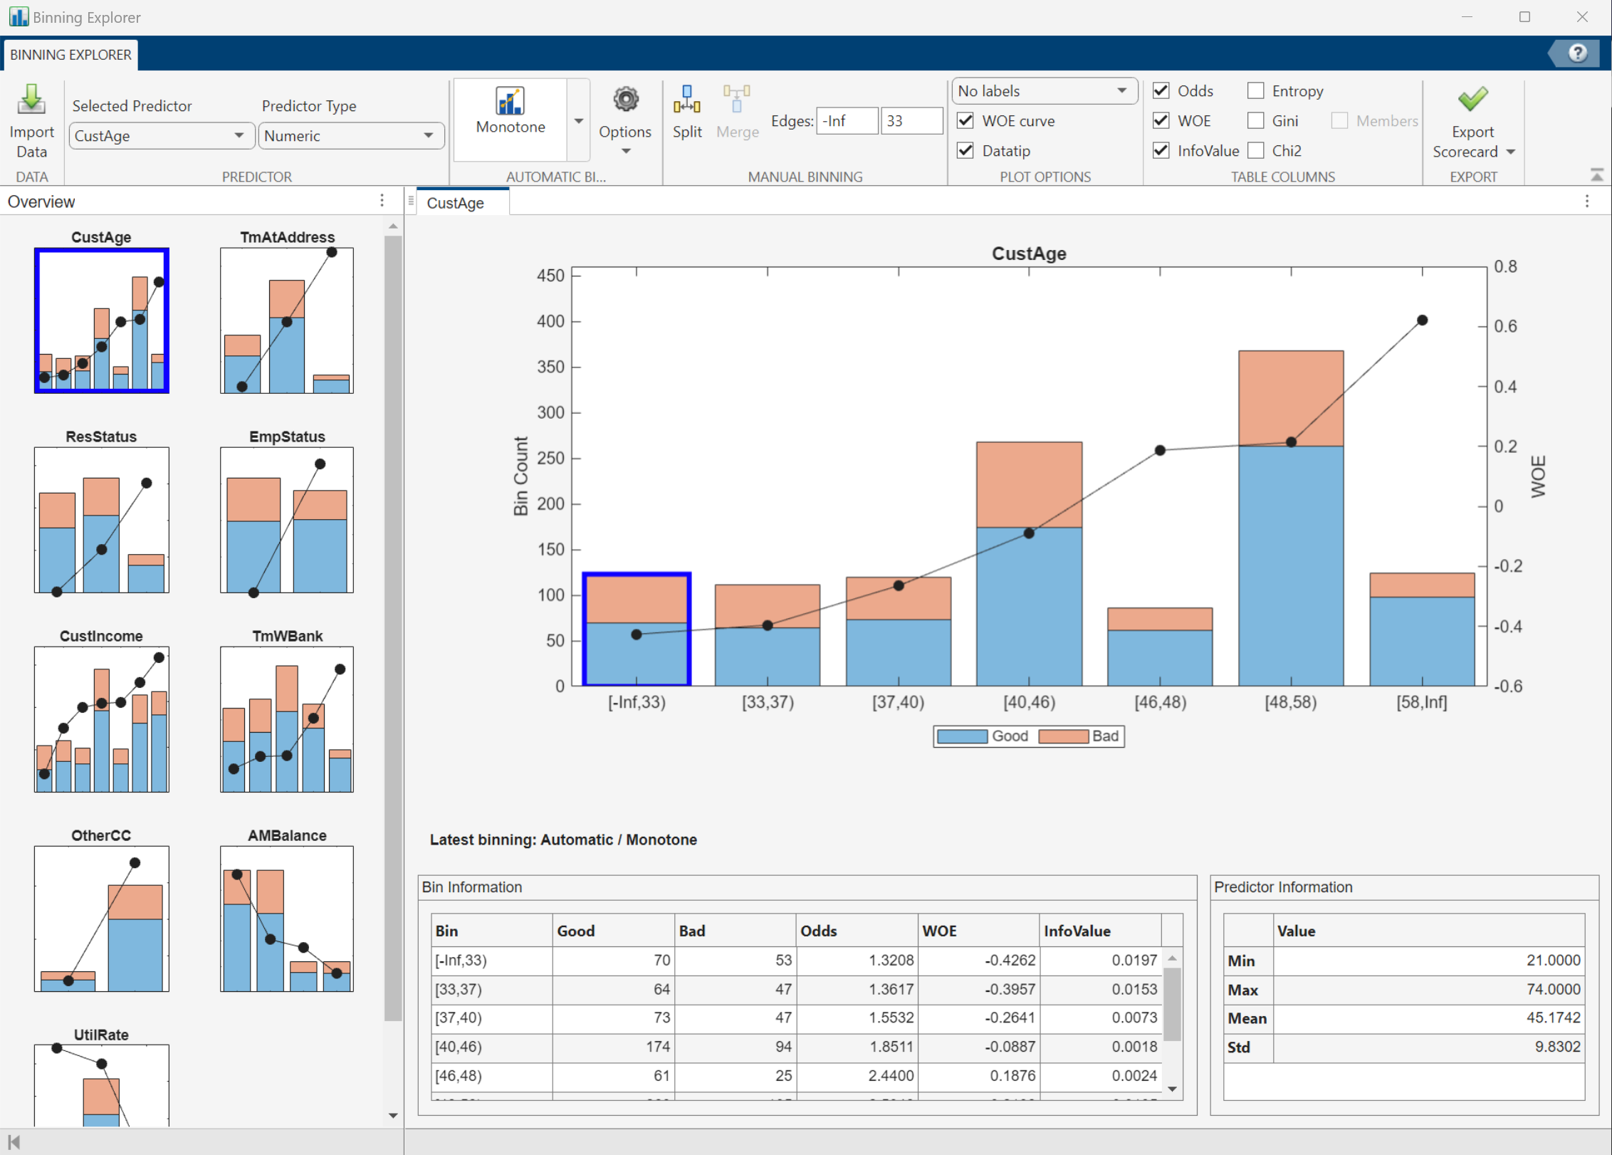This screenshot has width=1612, height=1155.
Task: Expand the Export Scorecard dropdown arrow
Action: (1511, 152)
